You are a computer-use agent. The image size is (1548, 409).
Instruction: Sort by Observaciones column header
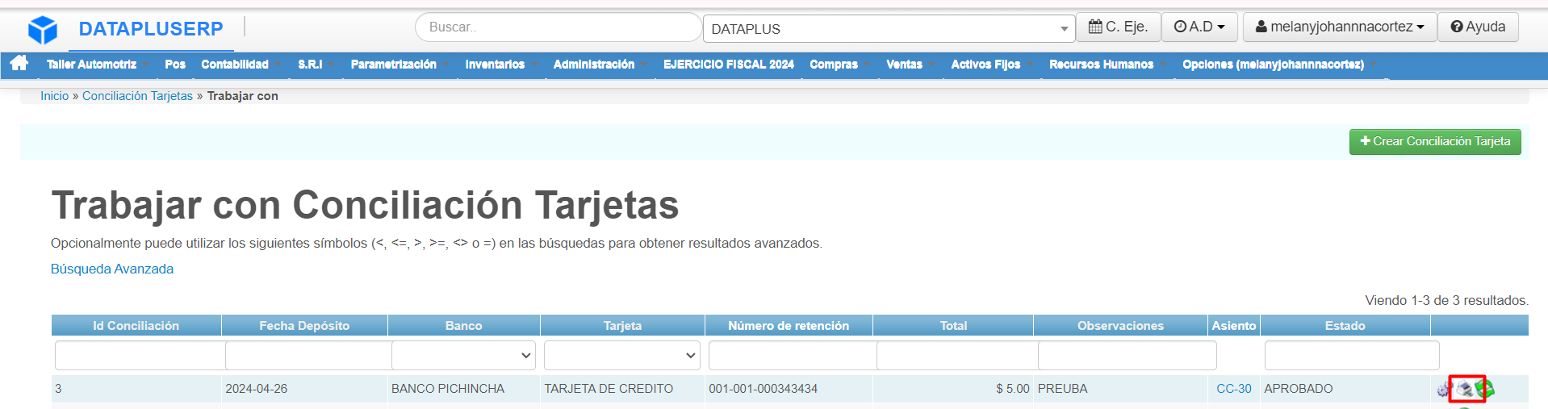coord(1120,326)
